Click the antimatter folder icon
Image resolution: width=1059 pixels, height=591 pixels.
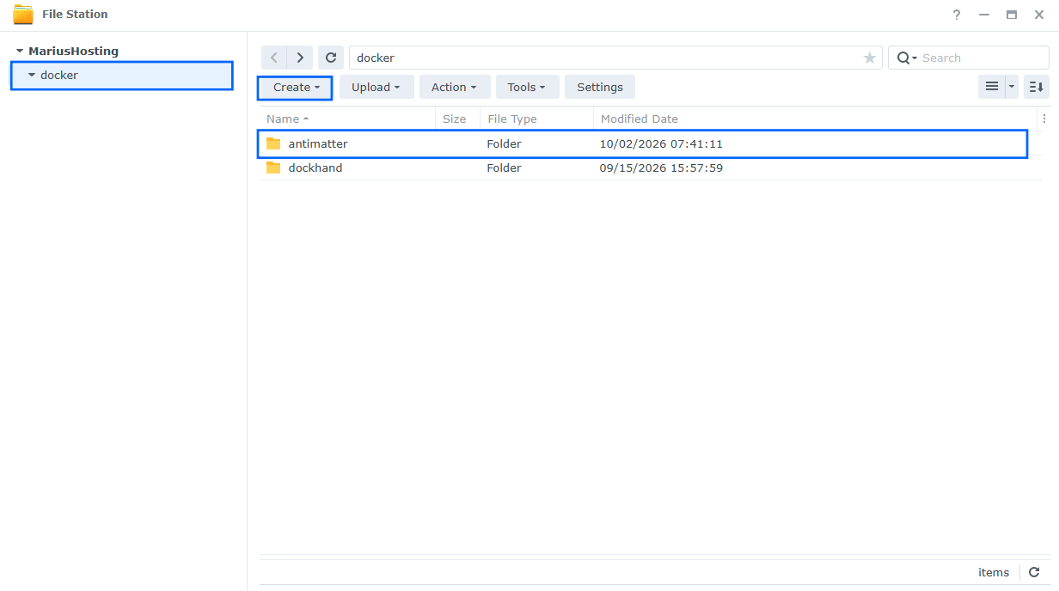tap(273, 143)
